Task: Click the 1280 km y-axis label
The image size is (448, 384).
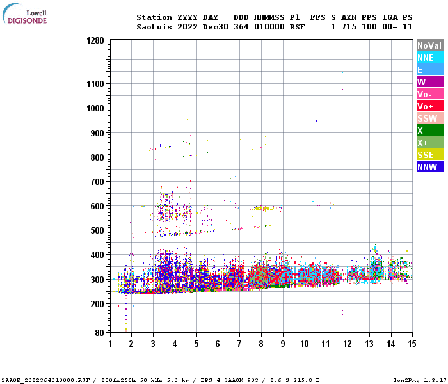Action: [x=95, y=40]
